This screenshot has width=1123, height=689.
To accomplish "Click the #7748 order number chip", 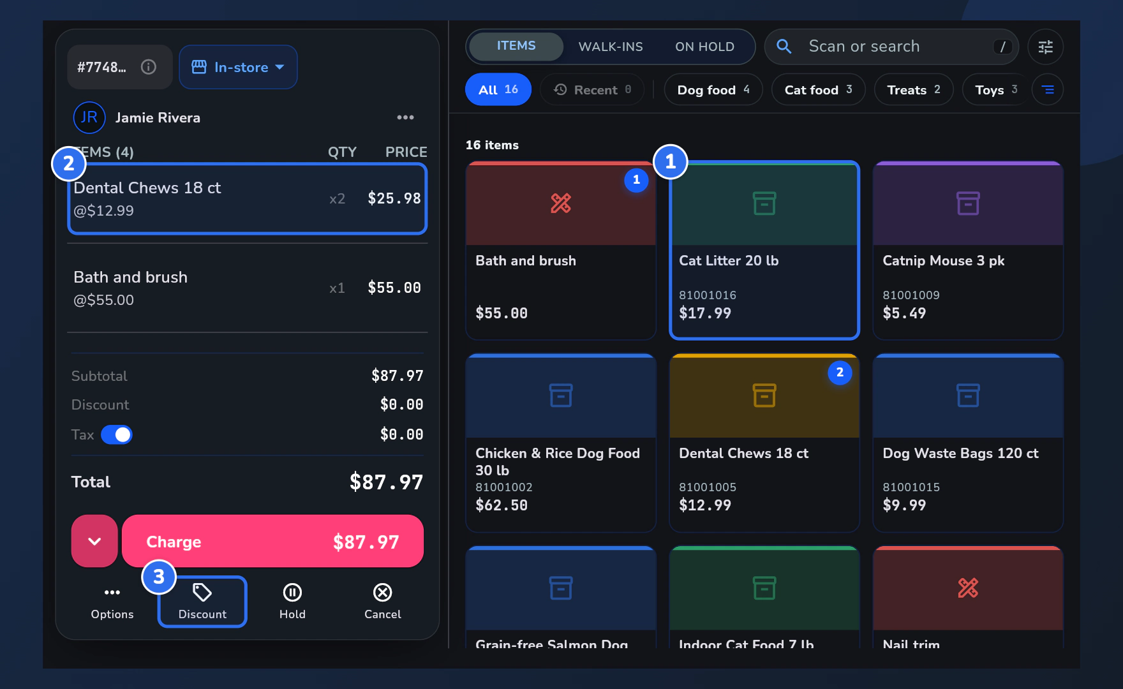I will [x=120, y=67].
